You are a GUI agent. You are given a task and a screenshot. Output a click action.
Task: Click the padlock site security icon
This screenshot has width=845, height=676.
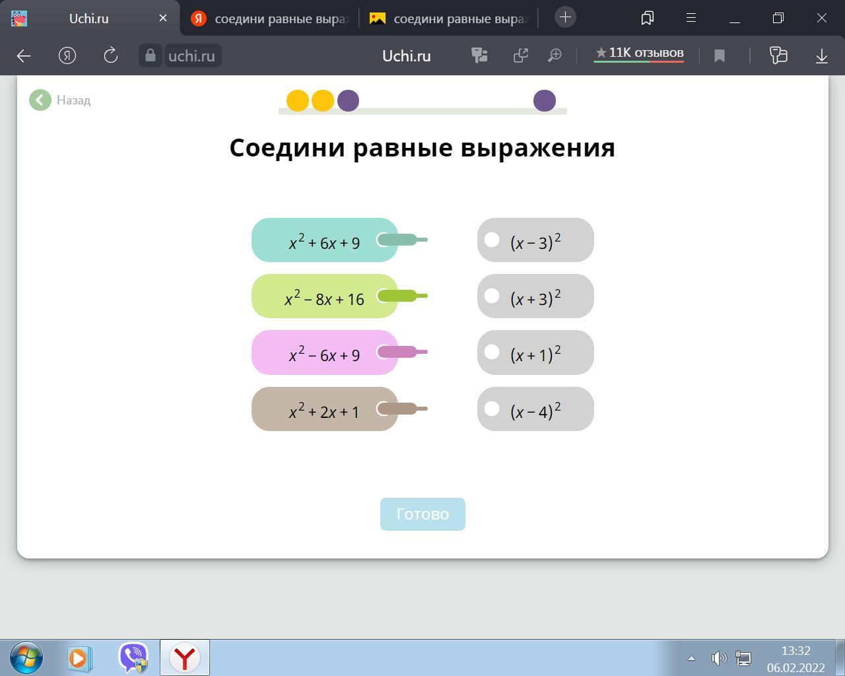click(151, 56)
